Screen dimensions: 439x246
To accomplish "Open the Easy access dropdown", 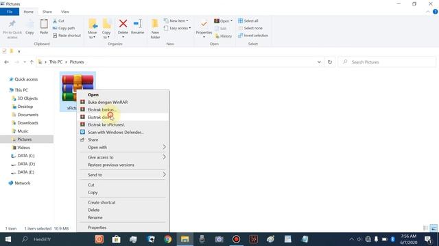I will click(177, 28).
